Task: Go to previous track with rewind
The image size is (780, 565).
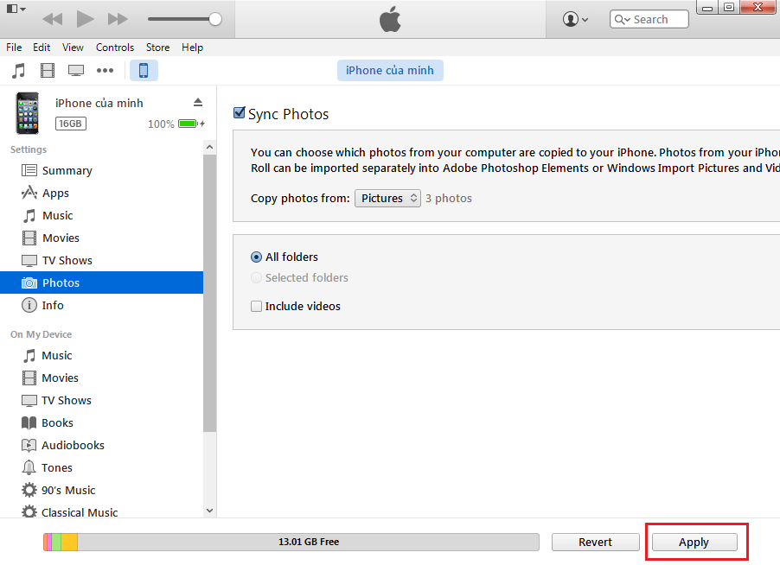Action: (52, 19)
